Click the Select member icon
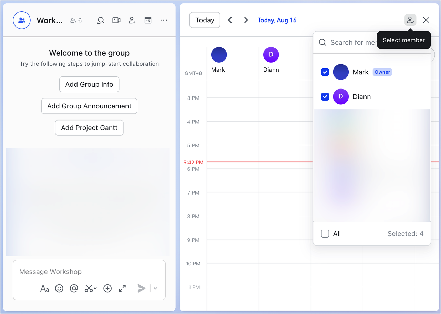This screenshot has height=314, width=441. click(x=410, y=20)
